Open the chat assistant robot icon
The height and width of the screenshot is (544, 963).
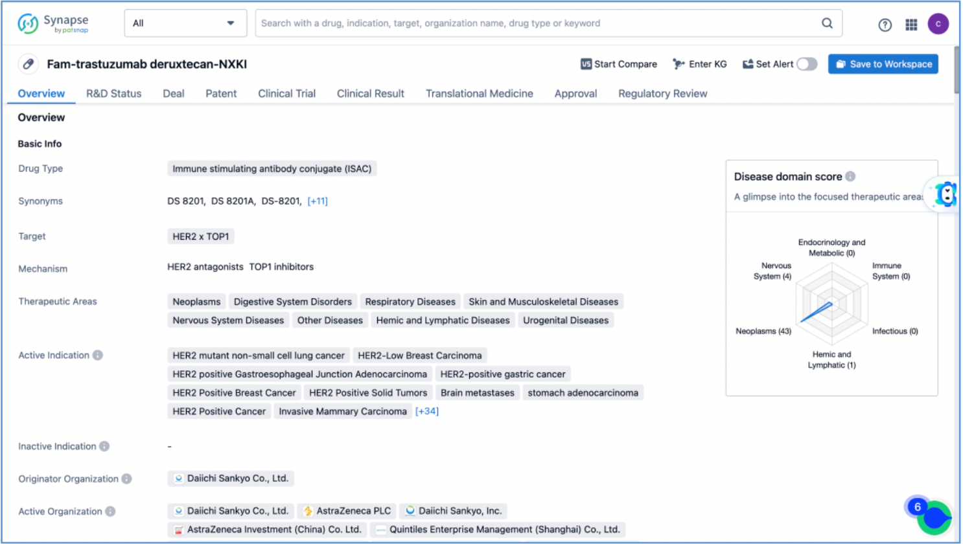pyautogui.click(x=946, y=194)
